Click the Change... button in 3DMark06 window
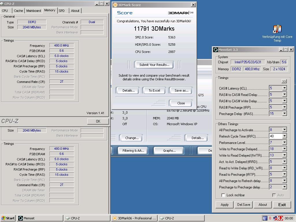 point(132,138)
